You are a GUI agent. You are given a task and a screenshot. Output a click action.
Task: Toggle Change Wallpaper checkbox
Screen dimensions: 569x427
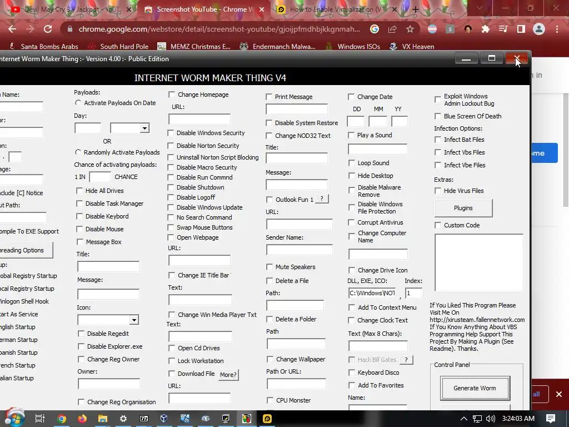click(270, 359)
